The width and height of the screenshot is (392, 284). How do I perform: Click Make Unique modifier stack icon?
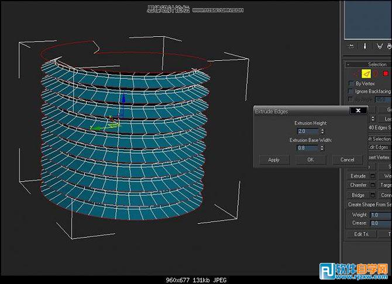[380, 46]
